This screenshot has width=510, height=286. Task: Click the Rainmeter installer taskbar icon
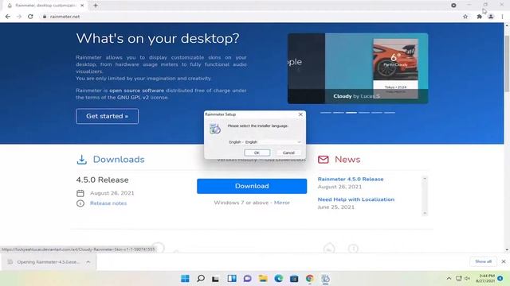[325, 279]
